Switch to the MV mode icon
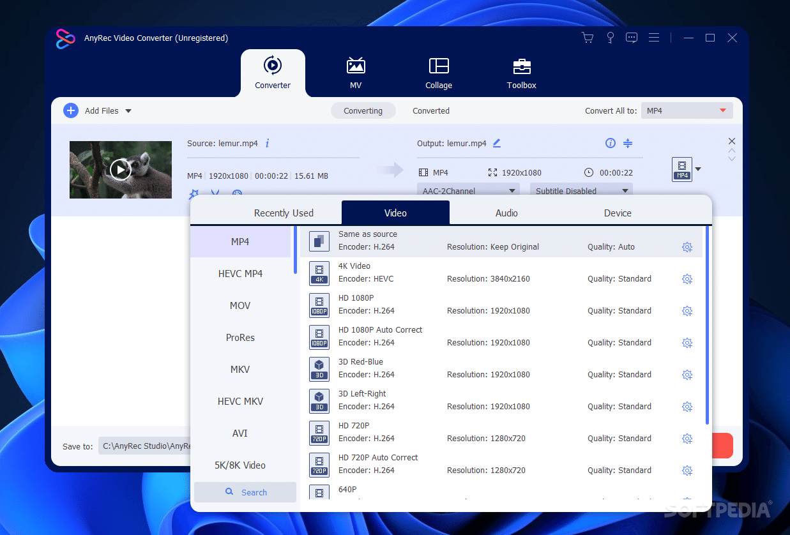The width and height of the screenshot is (790, 535). click(356, 72)
